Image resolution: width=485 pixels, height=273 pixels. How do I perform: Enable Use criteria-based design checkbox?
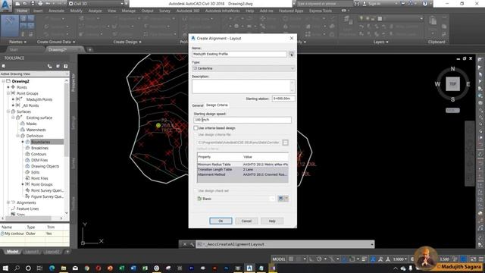(196, 128)
